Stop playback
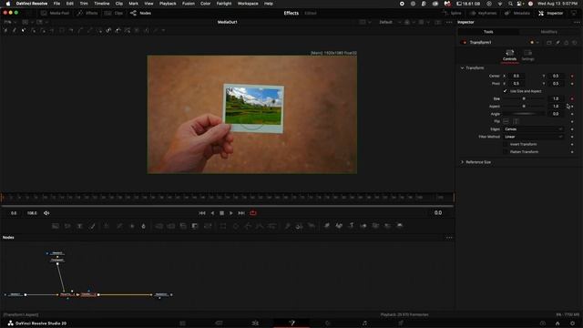Image resolution: width=583 pixels, height=328 pixels. [x=221, y=213]
